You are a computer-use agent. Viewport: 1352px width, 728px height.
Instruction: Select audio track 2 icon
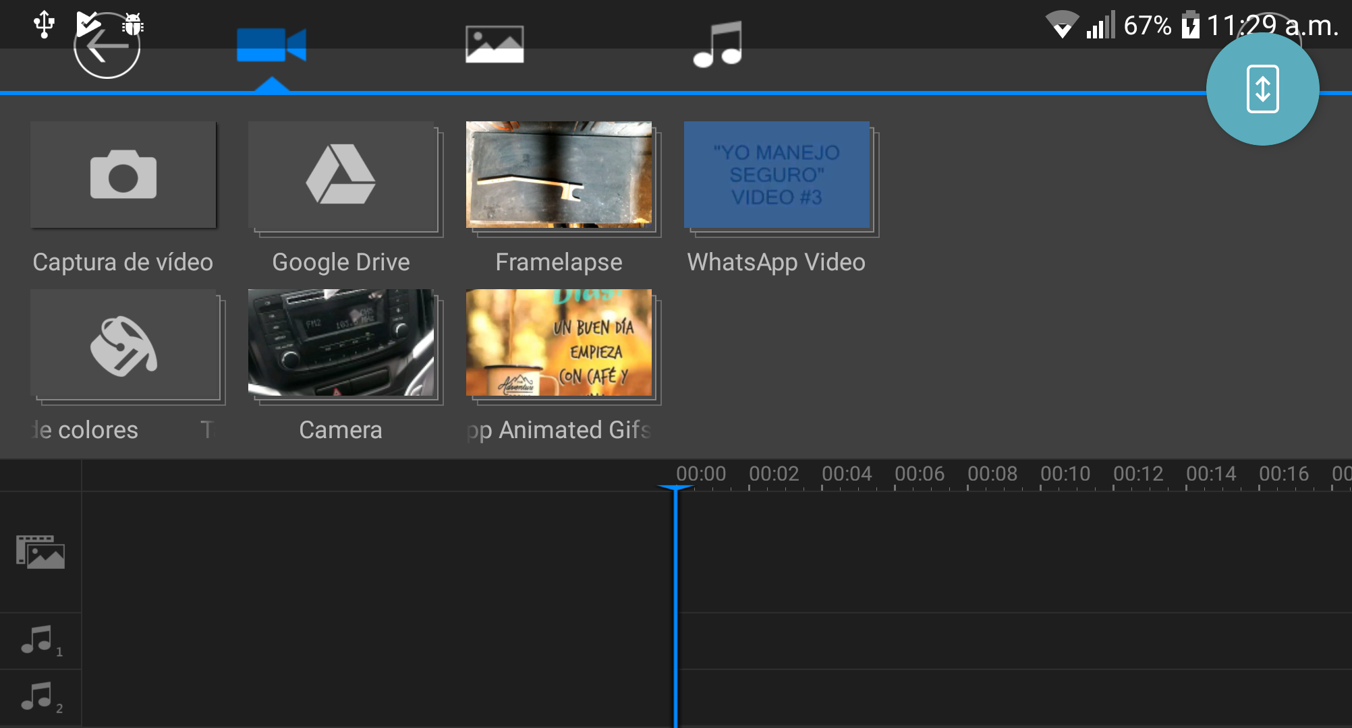click(39, 697)
